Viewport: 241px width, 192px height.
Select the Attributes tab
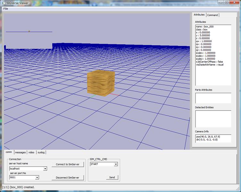199,15
